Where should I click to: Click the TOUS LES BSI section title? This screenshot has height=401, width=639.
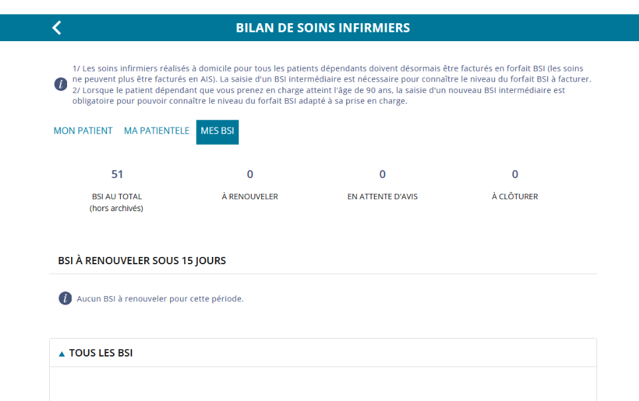tap(101, 353)
